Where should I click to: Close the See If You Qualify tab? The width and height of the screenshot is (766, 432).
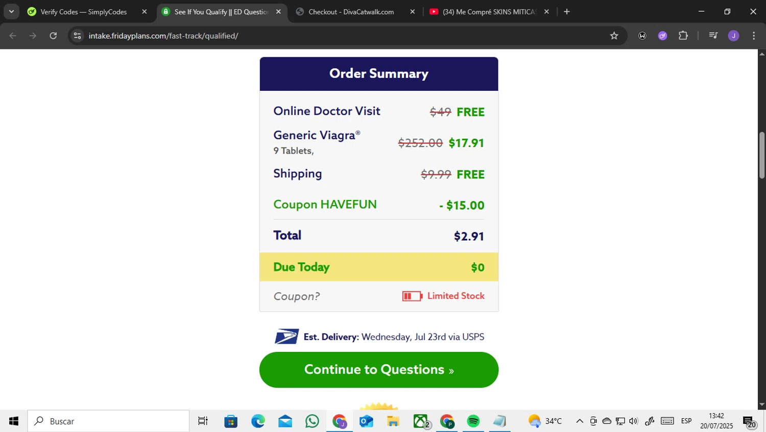pyautogui.click(x=278, y=12)
